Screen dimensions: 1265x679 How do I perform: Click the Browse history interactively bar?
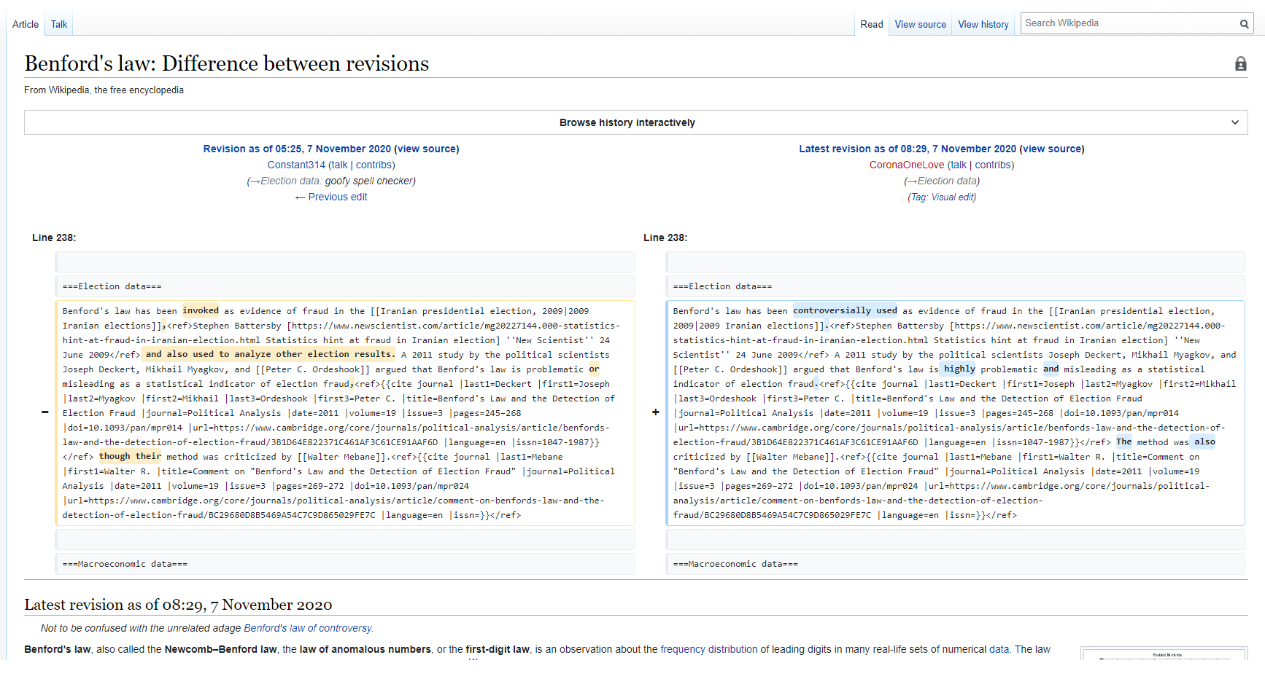pyautogui.click(x=627, y=122)
